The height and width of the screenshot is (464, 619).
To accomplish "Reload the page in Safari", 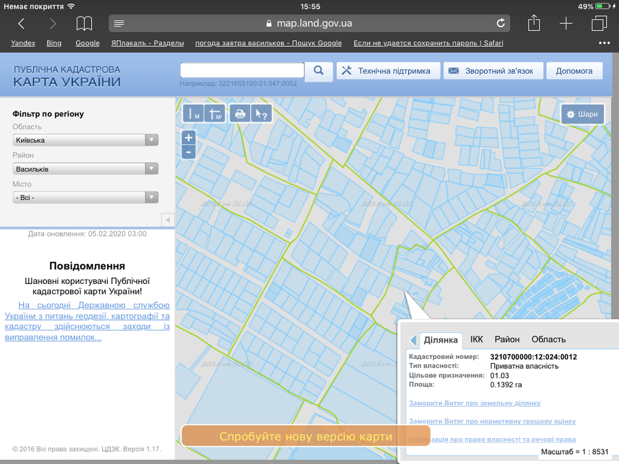I will 501,24.
